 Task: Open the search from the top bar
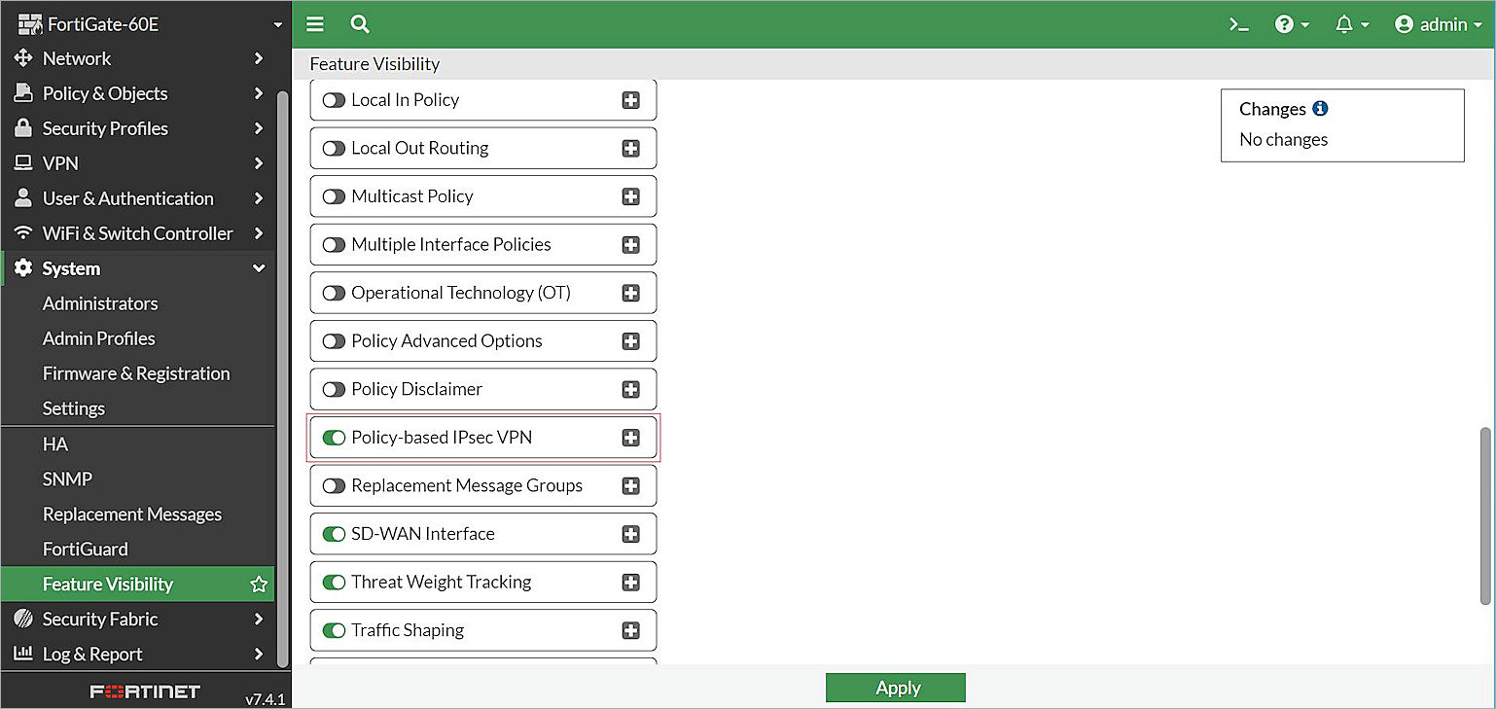[359, 23]
